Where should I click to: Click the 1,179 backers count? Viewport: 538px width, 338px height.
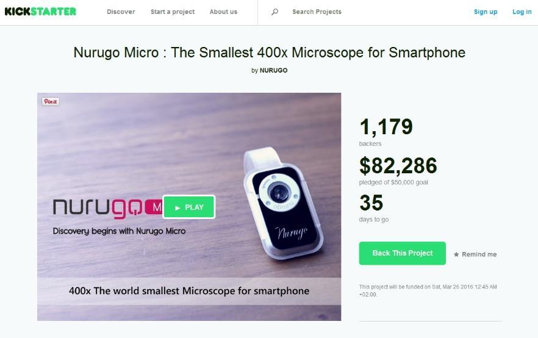click(x=386, y=127)
